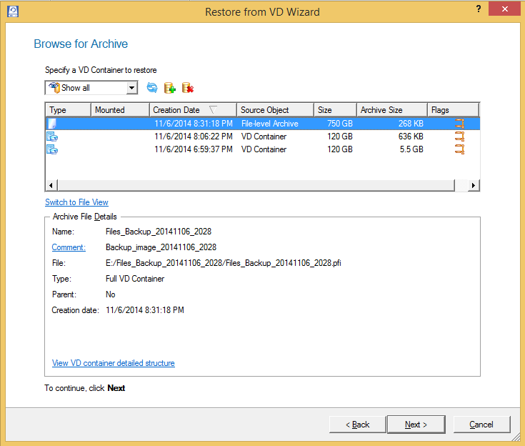Click the Back button

[x=358, y=425]
